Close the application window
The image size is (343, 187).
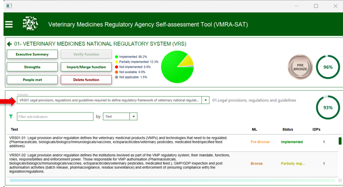[336, 6]
